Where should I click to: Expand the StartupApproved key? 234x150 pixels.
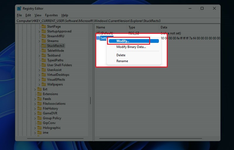pos(39,32)
